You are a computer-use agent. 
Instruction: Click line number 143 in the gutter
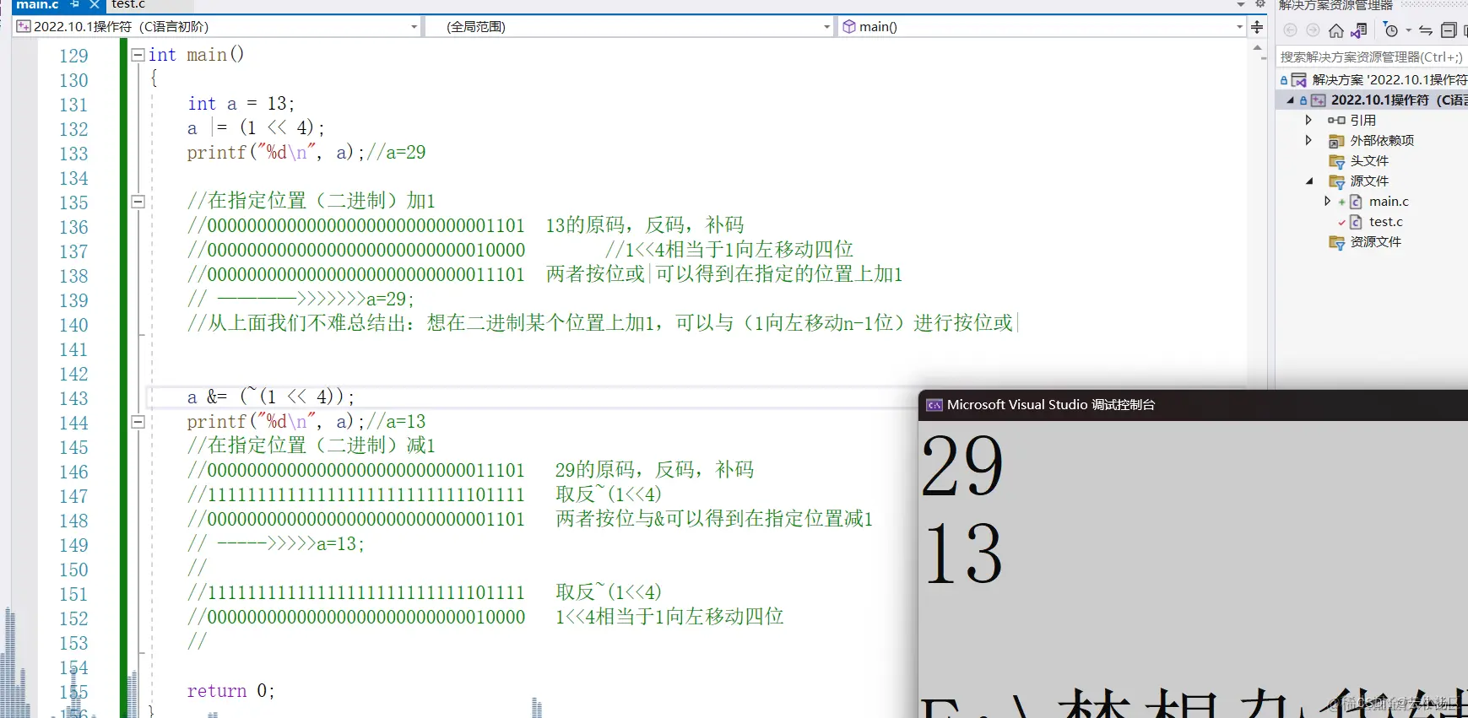[73, 398]
